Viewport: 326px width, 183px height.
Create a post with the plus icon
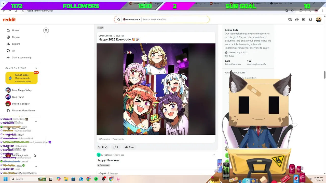click(x=304, y=20)
